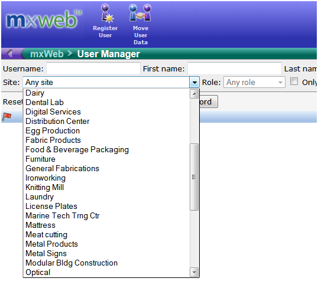This screenshot has height=288, width=318.
Task: Go back using the purple arrow
Action: 9,54
